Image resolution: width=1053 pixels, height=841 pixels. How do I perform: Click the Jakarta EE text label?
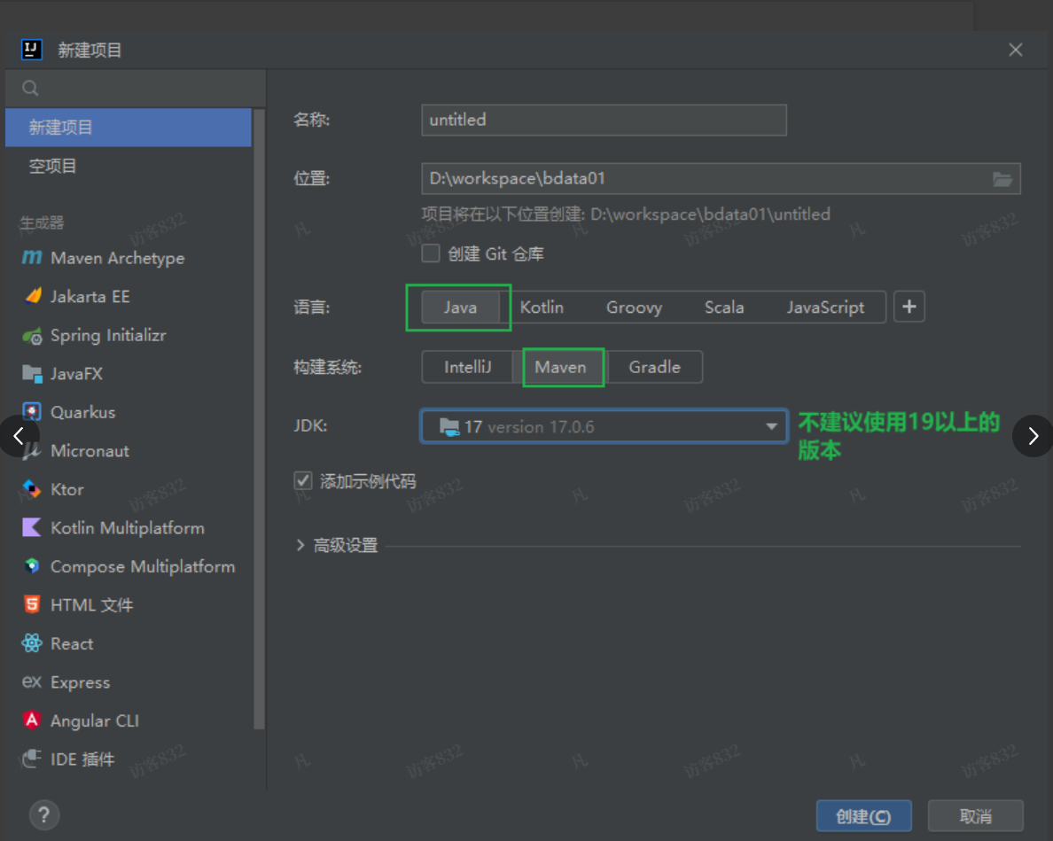pyautogui.click(x=90, y=296)
